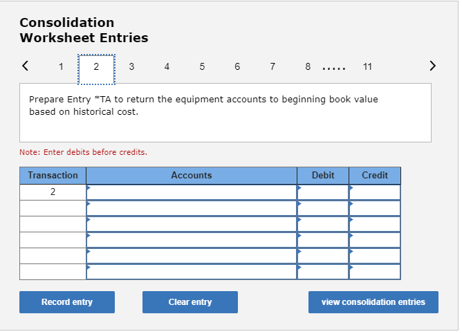Select Debit field in first row
The width and height of the screenshot is (462, 334).
click(323, 192)
